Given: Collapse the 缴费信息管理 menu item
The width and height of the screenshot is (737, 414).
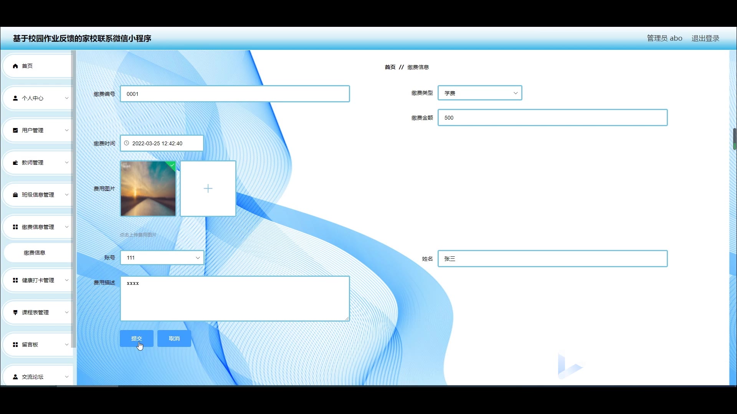Looking at the screenshot, I should tap(38, 227).
